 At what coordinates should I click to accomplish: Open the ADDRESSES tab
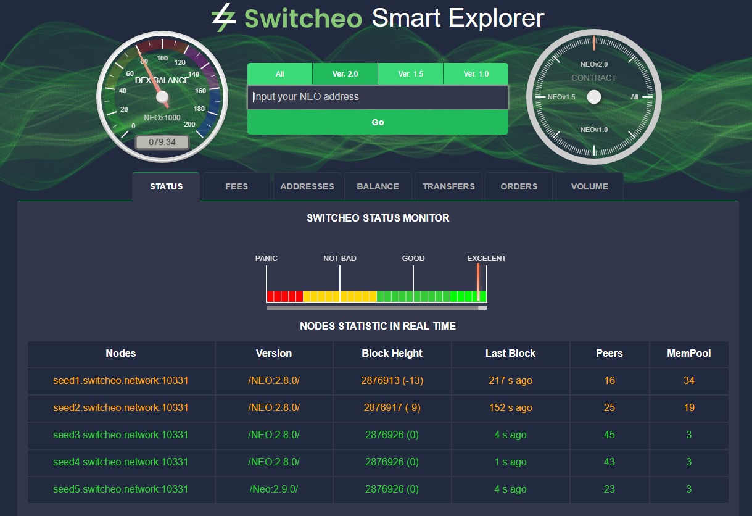(307, 186)
